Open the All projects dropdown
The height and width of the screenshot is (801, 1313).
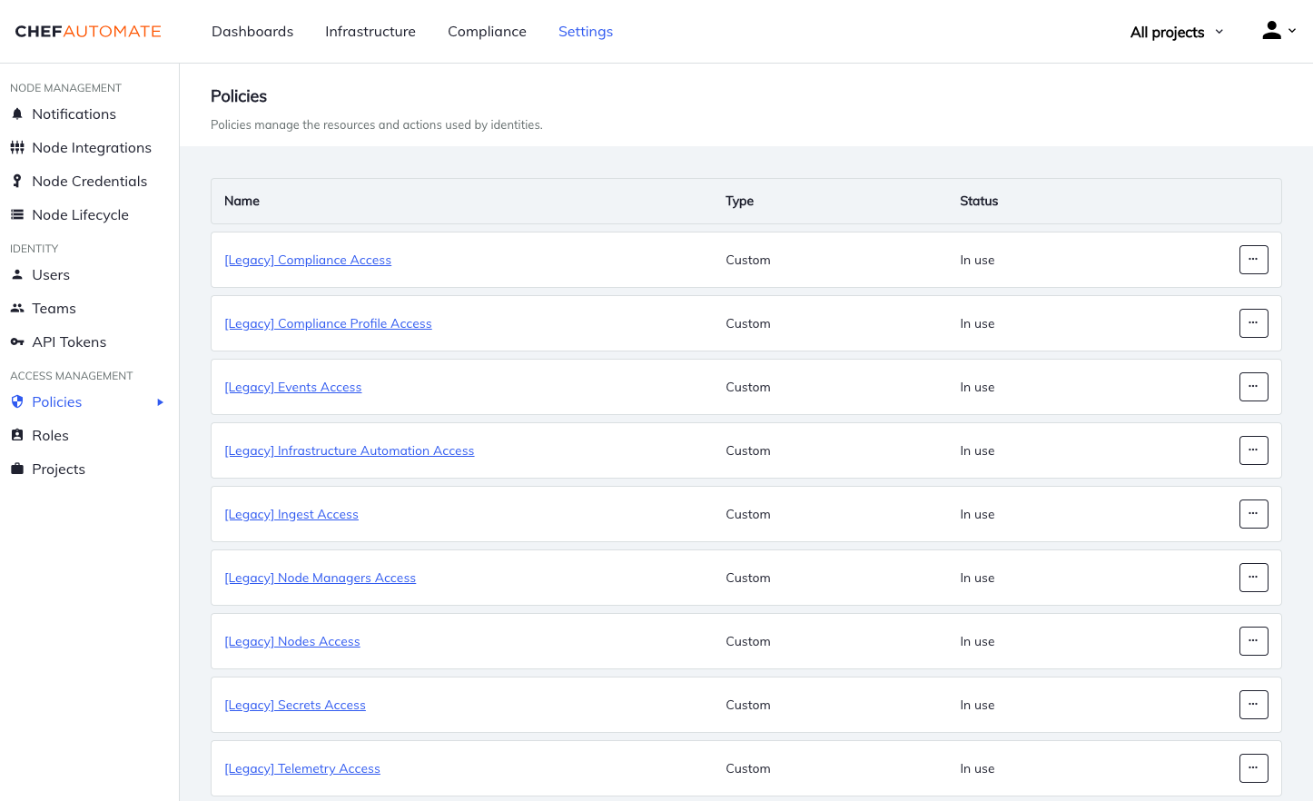pyautogui.click(x=1175, y=31)
